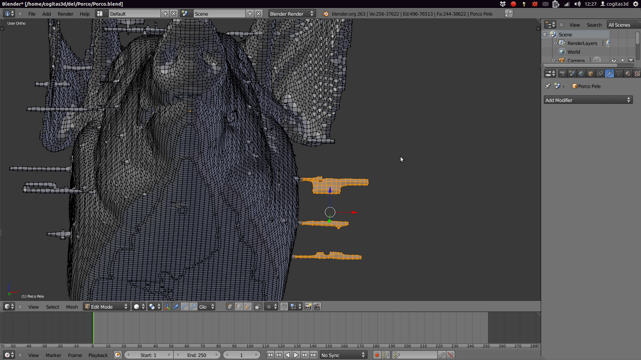Open the Object Data properties tab

(x=619, y=73)
